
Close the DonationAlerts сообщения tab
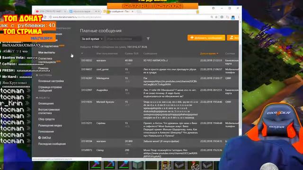(133, 11)
